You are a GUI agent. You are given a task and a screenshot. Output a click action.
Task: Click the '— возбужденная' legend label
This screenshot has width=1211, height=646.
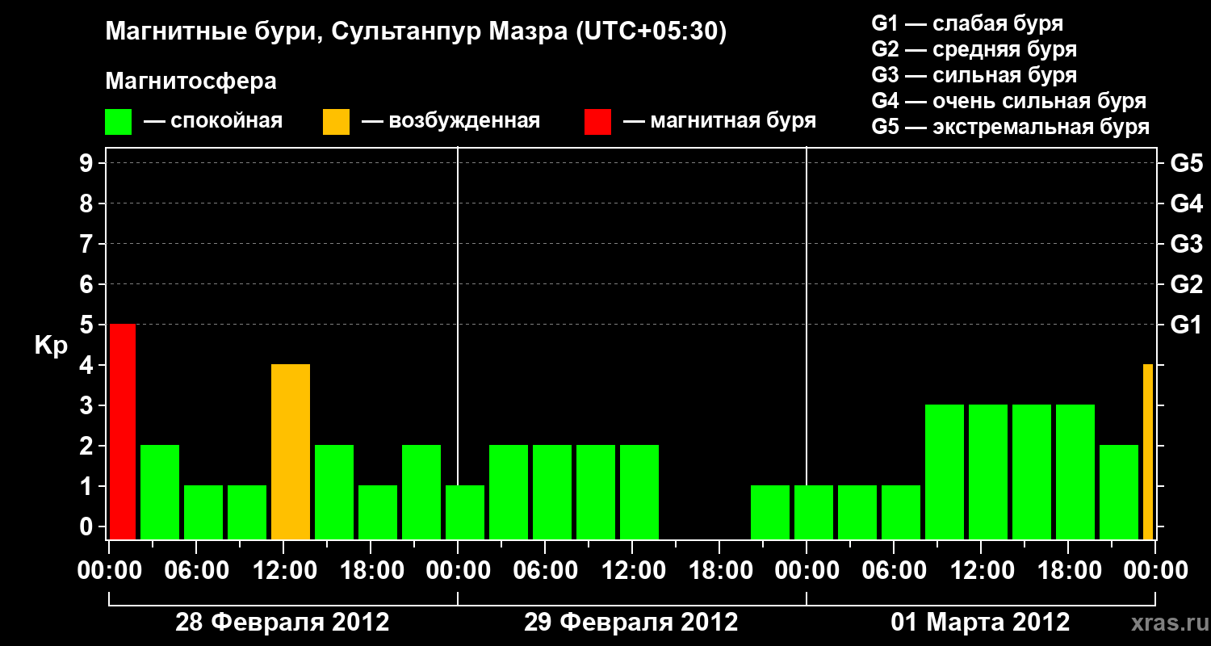tap(450, 121)
